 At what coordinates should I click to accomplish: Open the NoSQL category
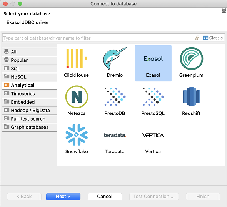pyautogui.click(x=30, y=77)
